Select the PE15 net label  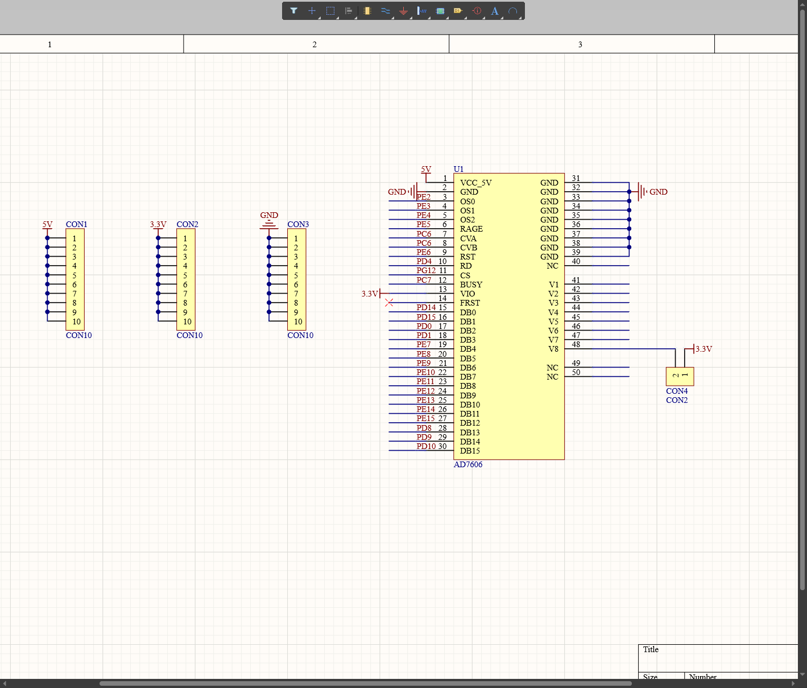pyautogui.click(x=425, y=418)
